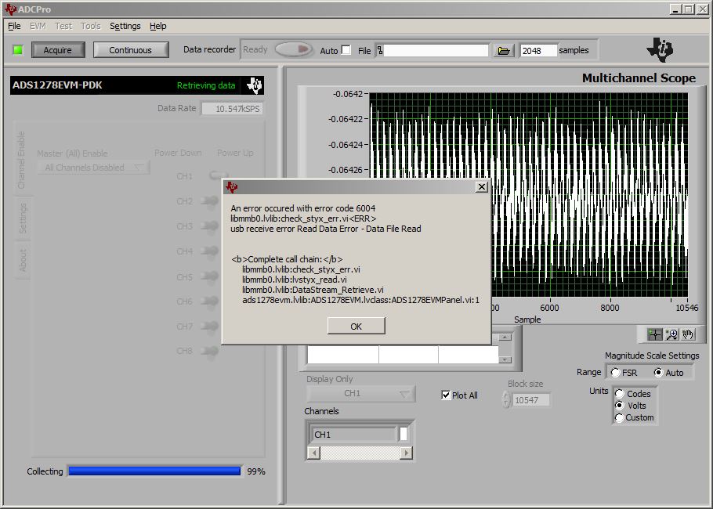
Task: Open the Settings menu
Action: (x=125, y=25)
